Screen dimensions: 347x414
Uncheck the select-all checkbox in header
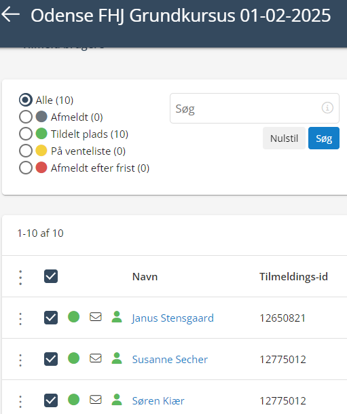[x=51, y=276]
